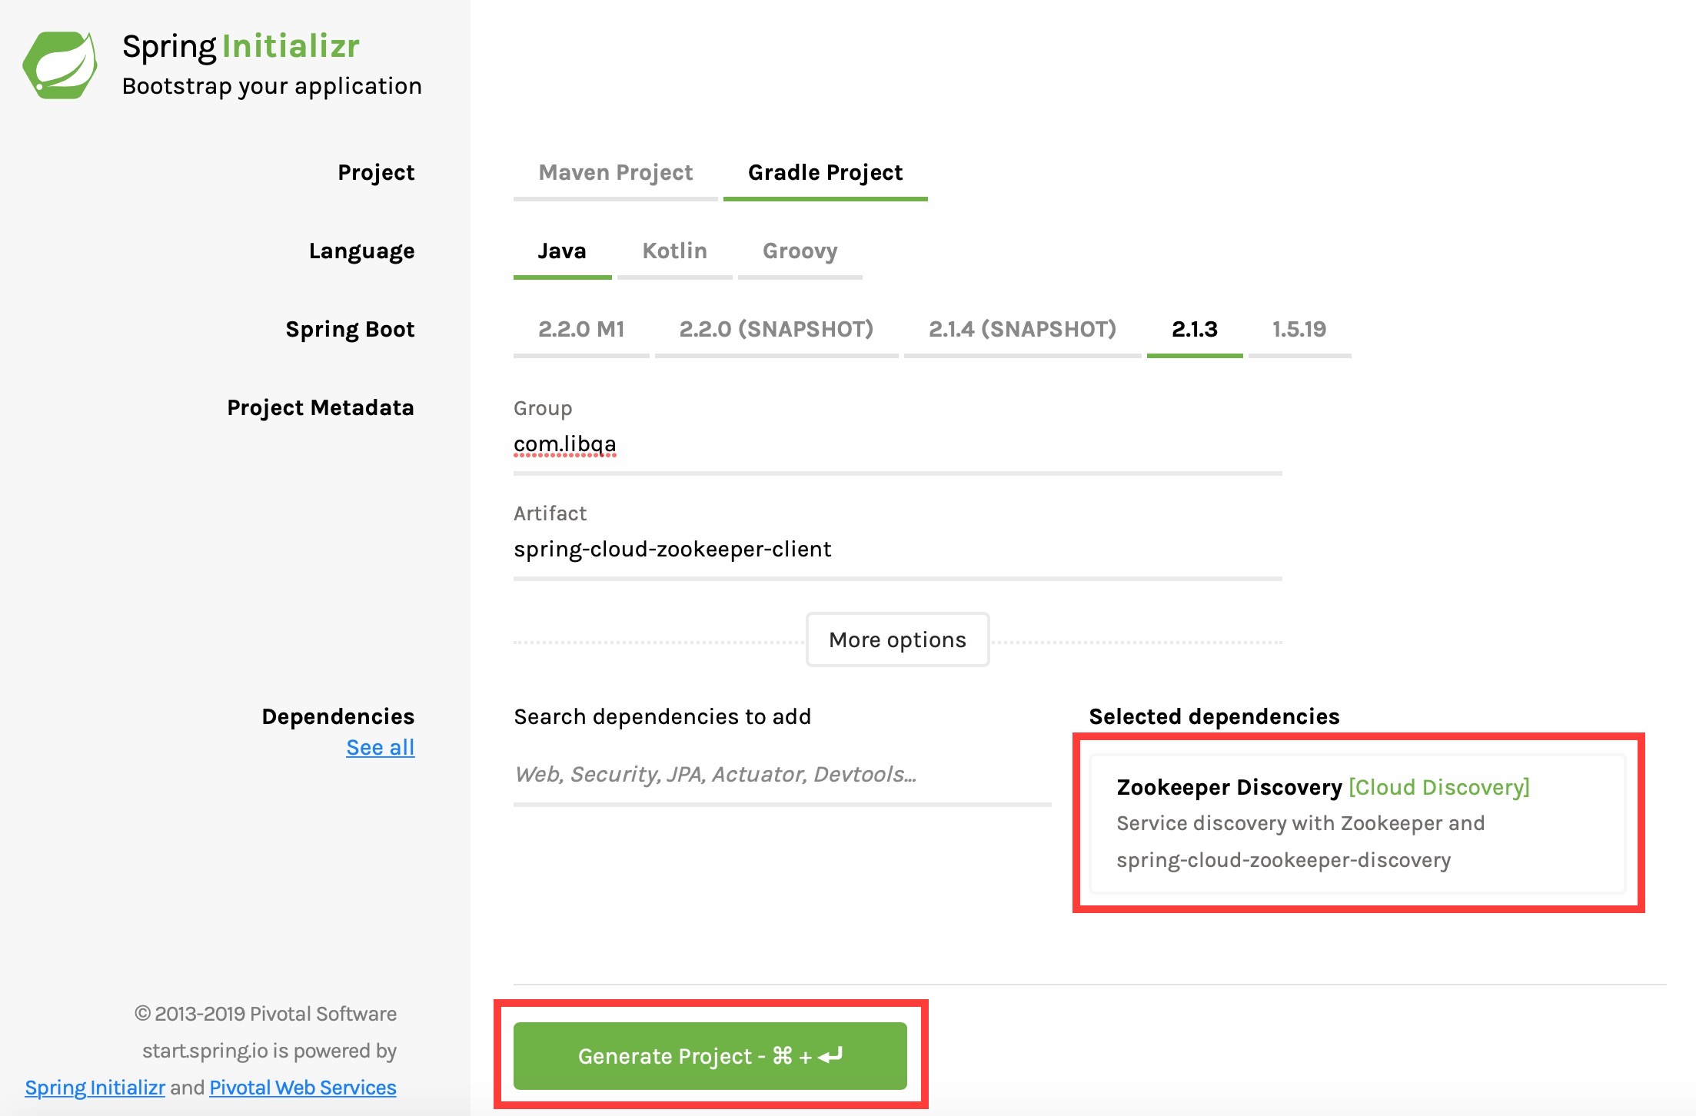Click the Generate Project button
This screenshot has width=1696, height=1116.
pyautogui.click(x=710, y=1056)
